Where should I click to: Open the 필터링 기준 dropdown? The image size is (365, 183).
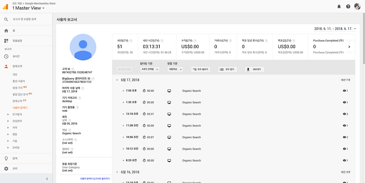tap(150, 69)
